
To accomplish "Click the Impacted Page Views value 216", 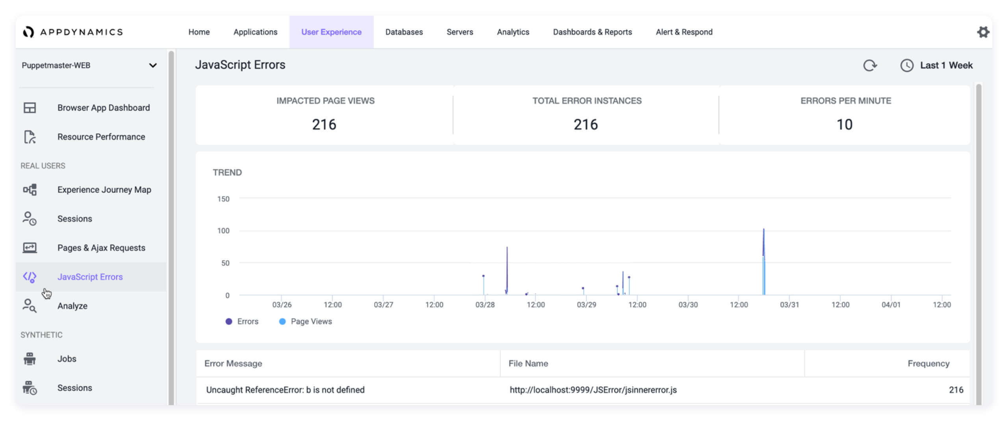I will point(324,124).
